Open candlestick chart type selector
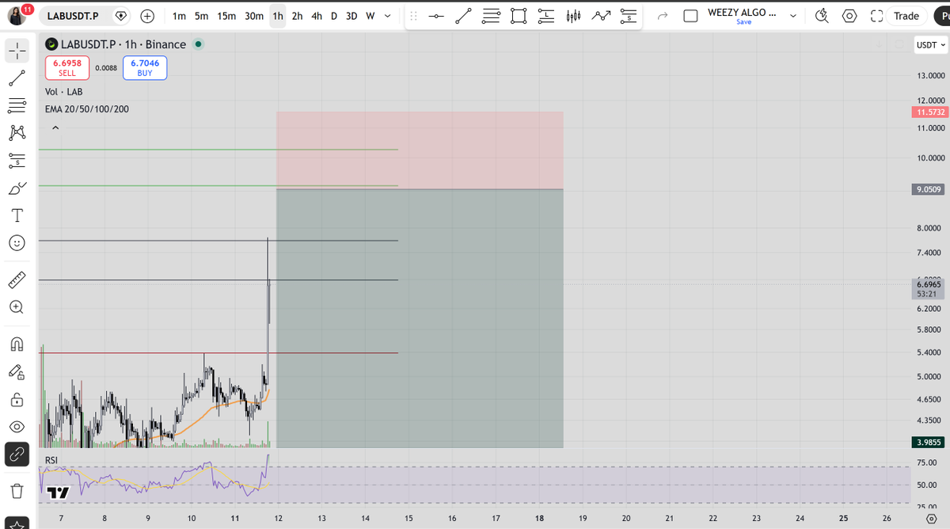The height and width of the screenshot is (529, 950). (x=574, y=16)
